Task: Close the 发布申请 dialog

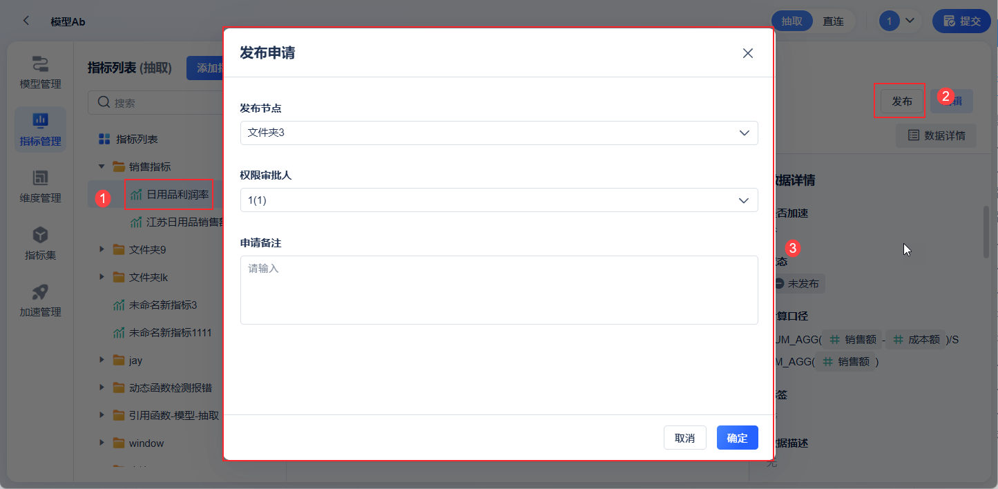Action: click(x=747, y=53)
